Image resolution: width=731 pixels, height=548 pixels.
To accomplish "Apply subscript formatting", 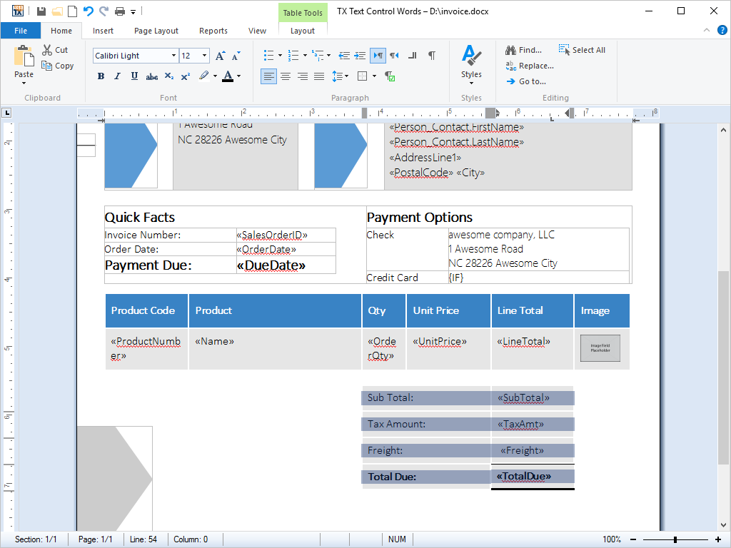I will 168,76.
